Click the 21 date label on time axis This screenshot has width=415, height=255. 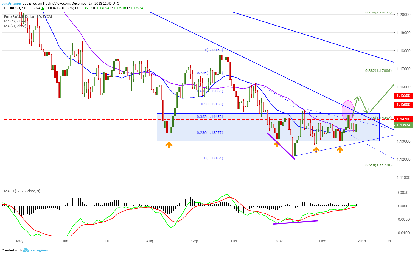(389, 241)
